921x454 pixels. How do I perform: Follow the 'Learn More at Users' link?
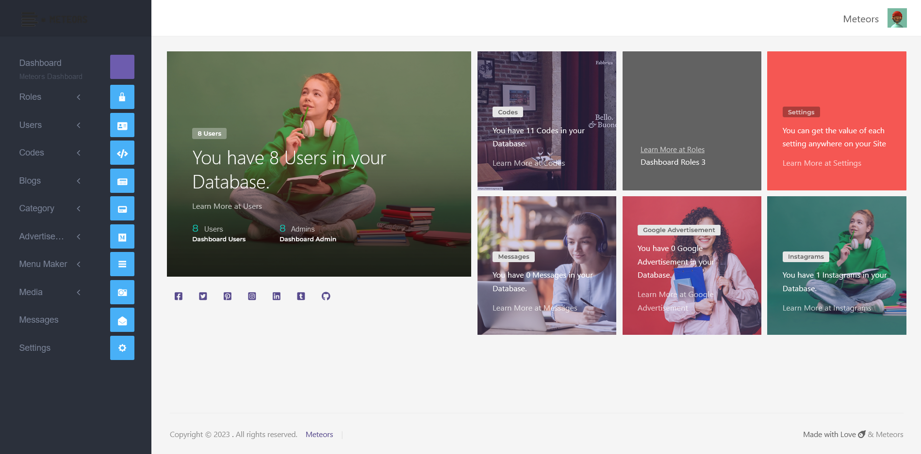[x=227, y=206]
